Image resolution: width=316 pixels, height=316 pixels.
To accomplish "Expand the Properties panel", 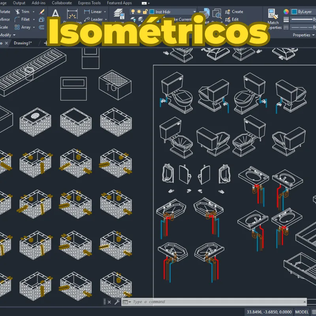I will pyautogui.click(x=314, y=35).
